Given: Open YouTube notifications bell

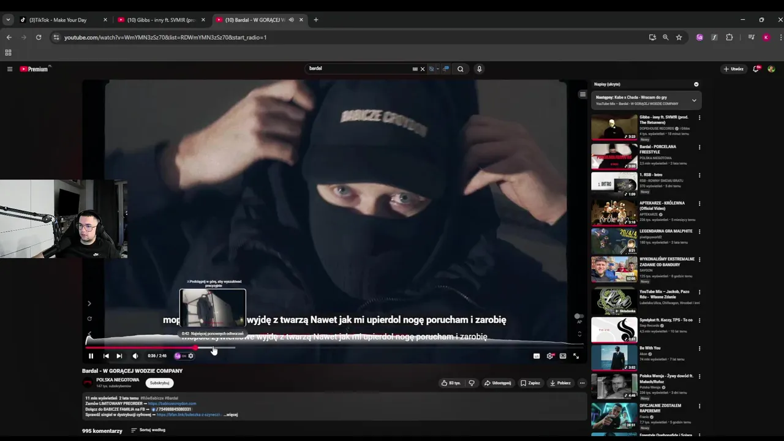Looking at the screenshot, I should [756, 69].
